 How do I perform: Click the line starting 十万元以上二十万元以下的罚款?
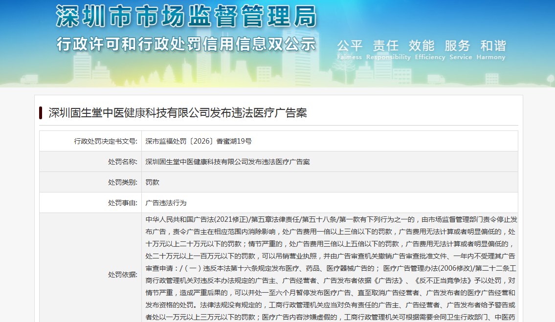coord(330,244)
